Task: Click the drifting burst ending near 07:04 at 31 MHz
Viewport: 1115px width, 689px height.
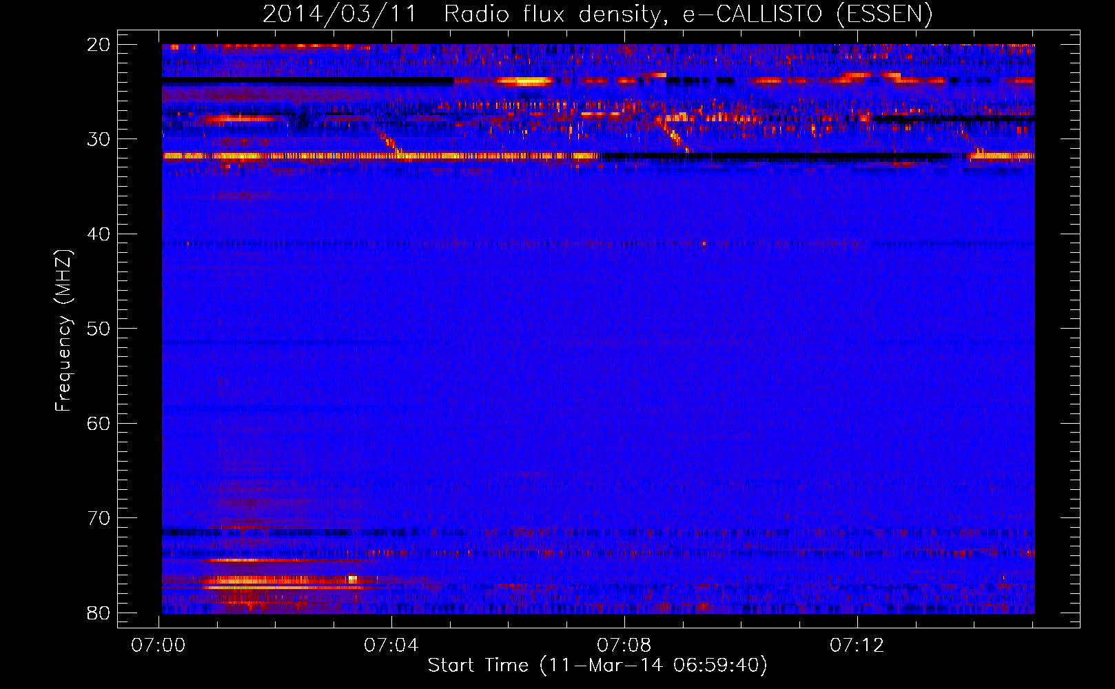Action: point(390,143)
